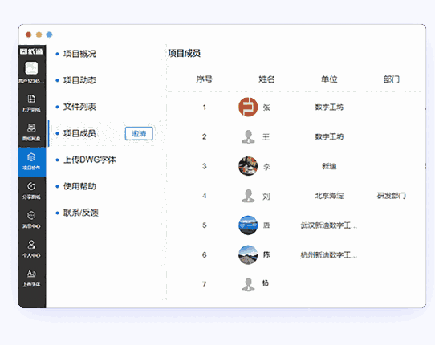This screenshot has height=345, width=435.
Task: Click the 部门 column header
Action: [x=392, y=79]
